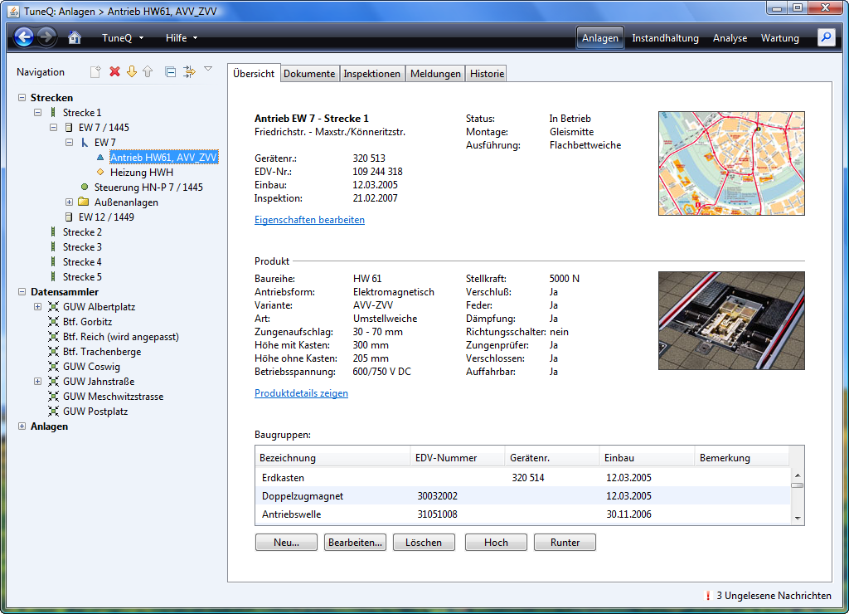The height and width of the screenshot is (614, 849).
Task: Click the link-with-editor arrows icon
Action: pyautogui.click(x=189, y=71)
